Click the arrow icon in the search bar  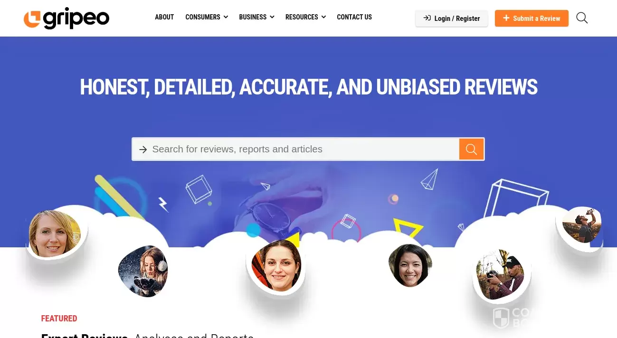click(x=143, y=150)
